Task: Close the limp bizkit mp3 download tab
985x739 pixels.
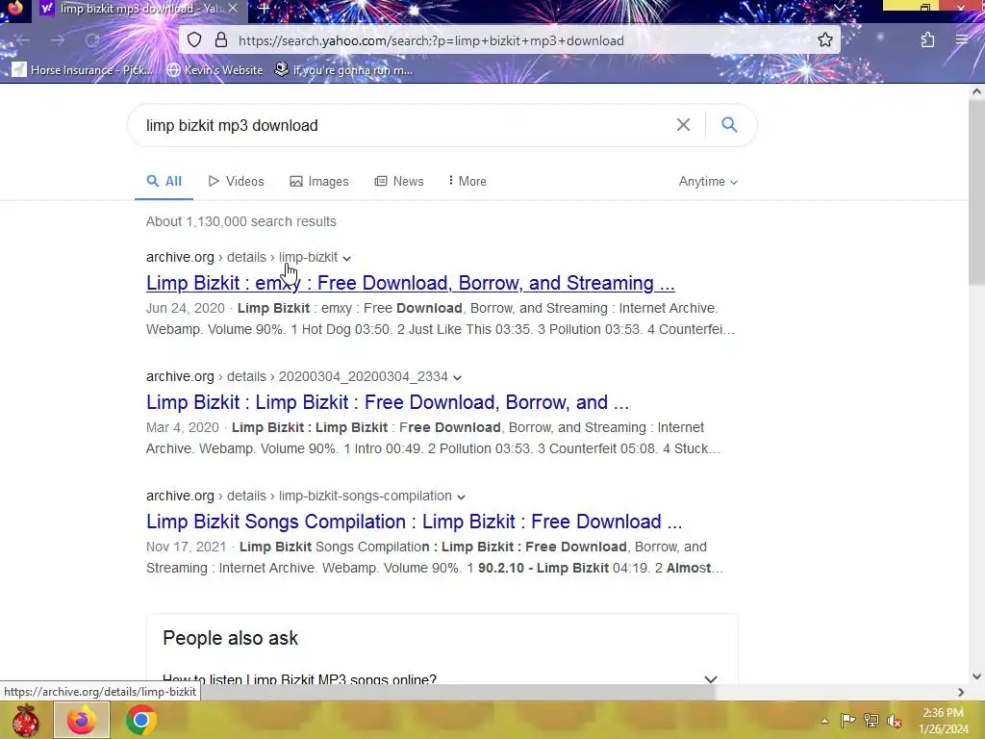Action: click(233, 9)
